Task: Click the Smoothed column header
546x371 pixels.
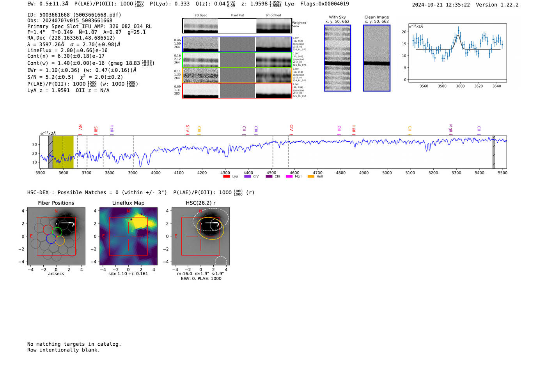Action: [273, 16]
